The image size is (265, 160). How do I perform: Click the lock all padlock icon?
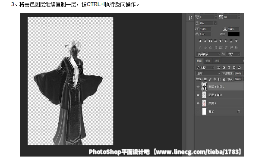(224, 79)
